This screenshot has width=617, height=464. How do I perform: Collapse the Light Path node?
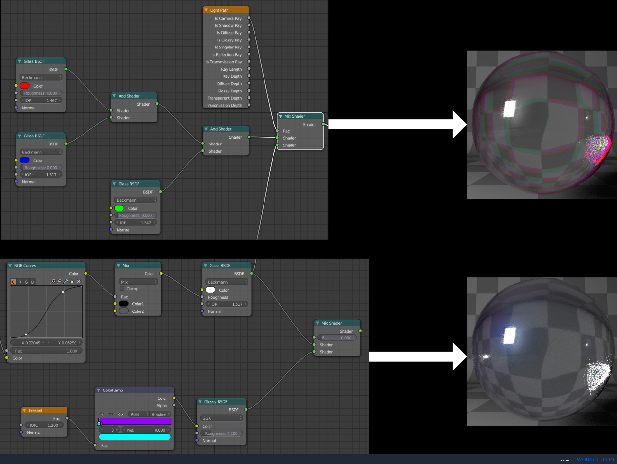(206, 10)
